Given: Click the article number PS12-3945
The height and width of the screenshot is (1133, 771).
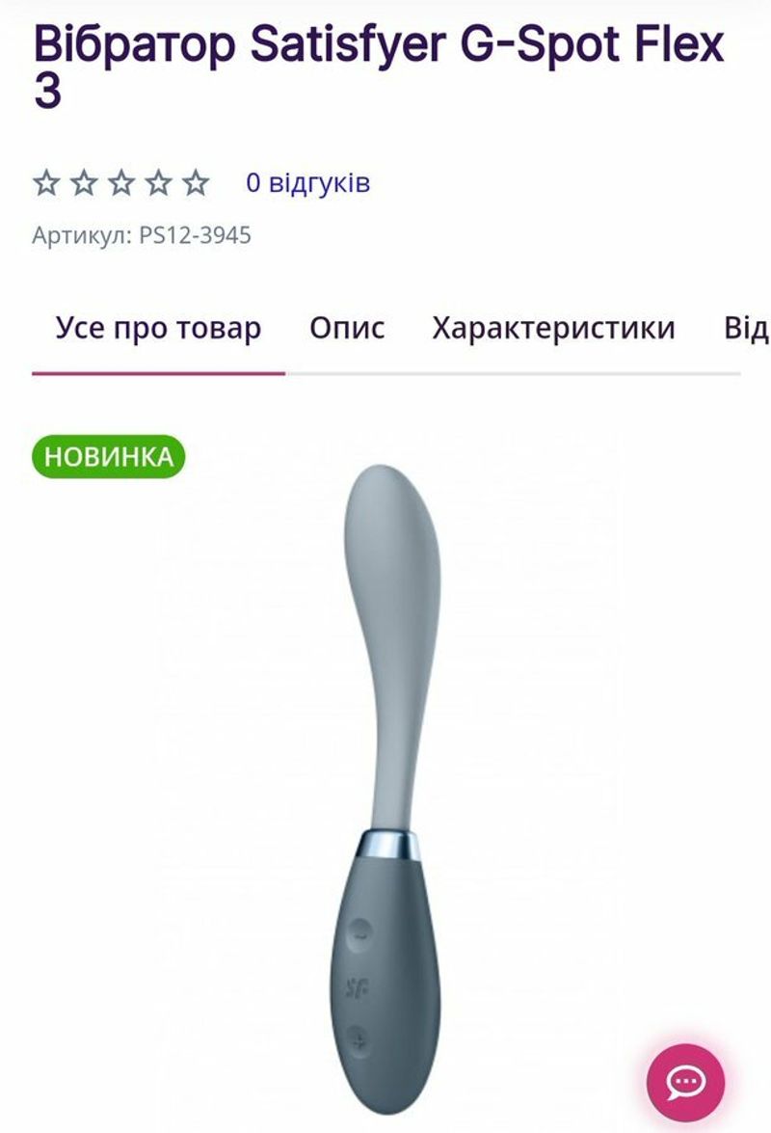Looking at the screenshot, I should [195, 235].
